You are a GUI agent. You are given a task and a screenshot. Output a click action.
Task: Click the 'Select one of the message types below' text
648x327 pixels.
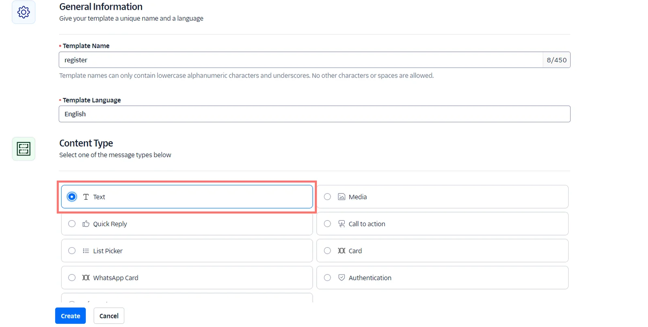click(x=115, y=155)
